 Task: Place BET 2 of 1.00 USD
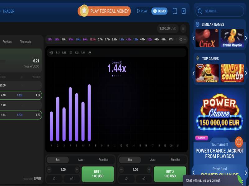pos(170,174)
